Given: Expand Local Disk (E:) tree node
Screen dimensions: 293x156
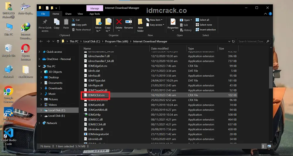Looking at the screenshot, I should pos(41,116).
